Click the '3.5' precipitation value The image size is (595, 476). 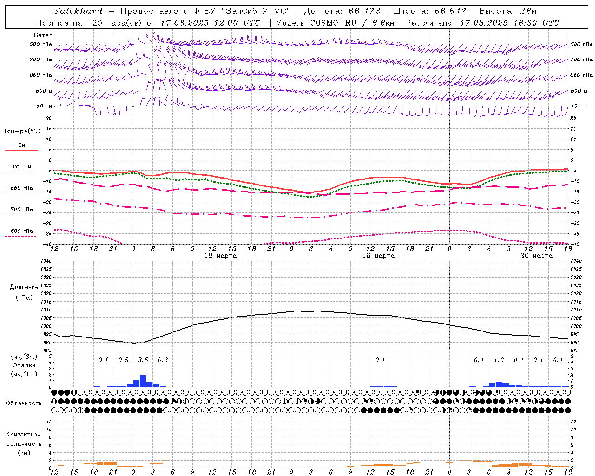143,360
